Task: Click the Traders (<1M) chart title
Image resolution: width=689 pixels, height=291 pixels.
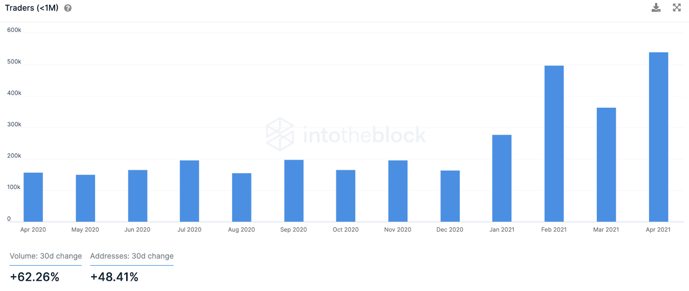Action: click(x=32, y=8)
